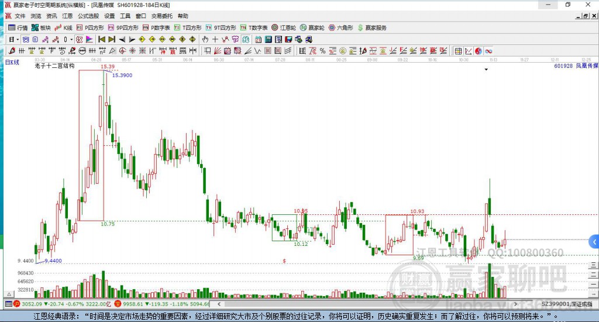The height and width of the screenshot is (322, 599).
Task: Open the calculator tool
Action: [x=268, y=39]
